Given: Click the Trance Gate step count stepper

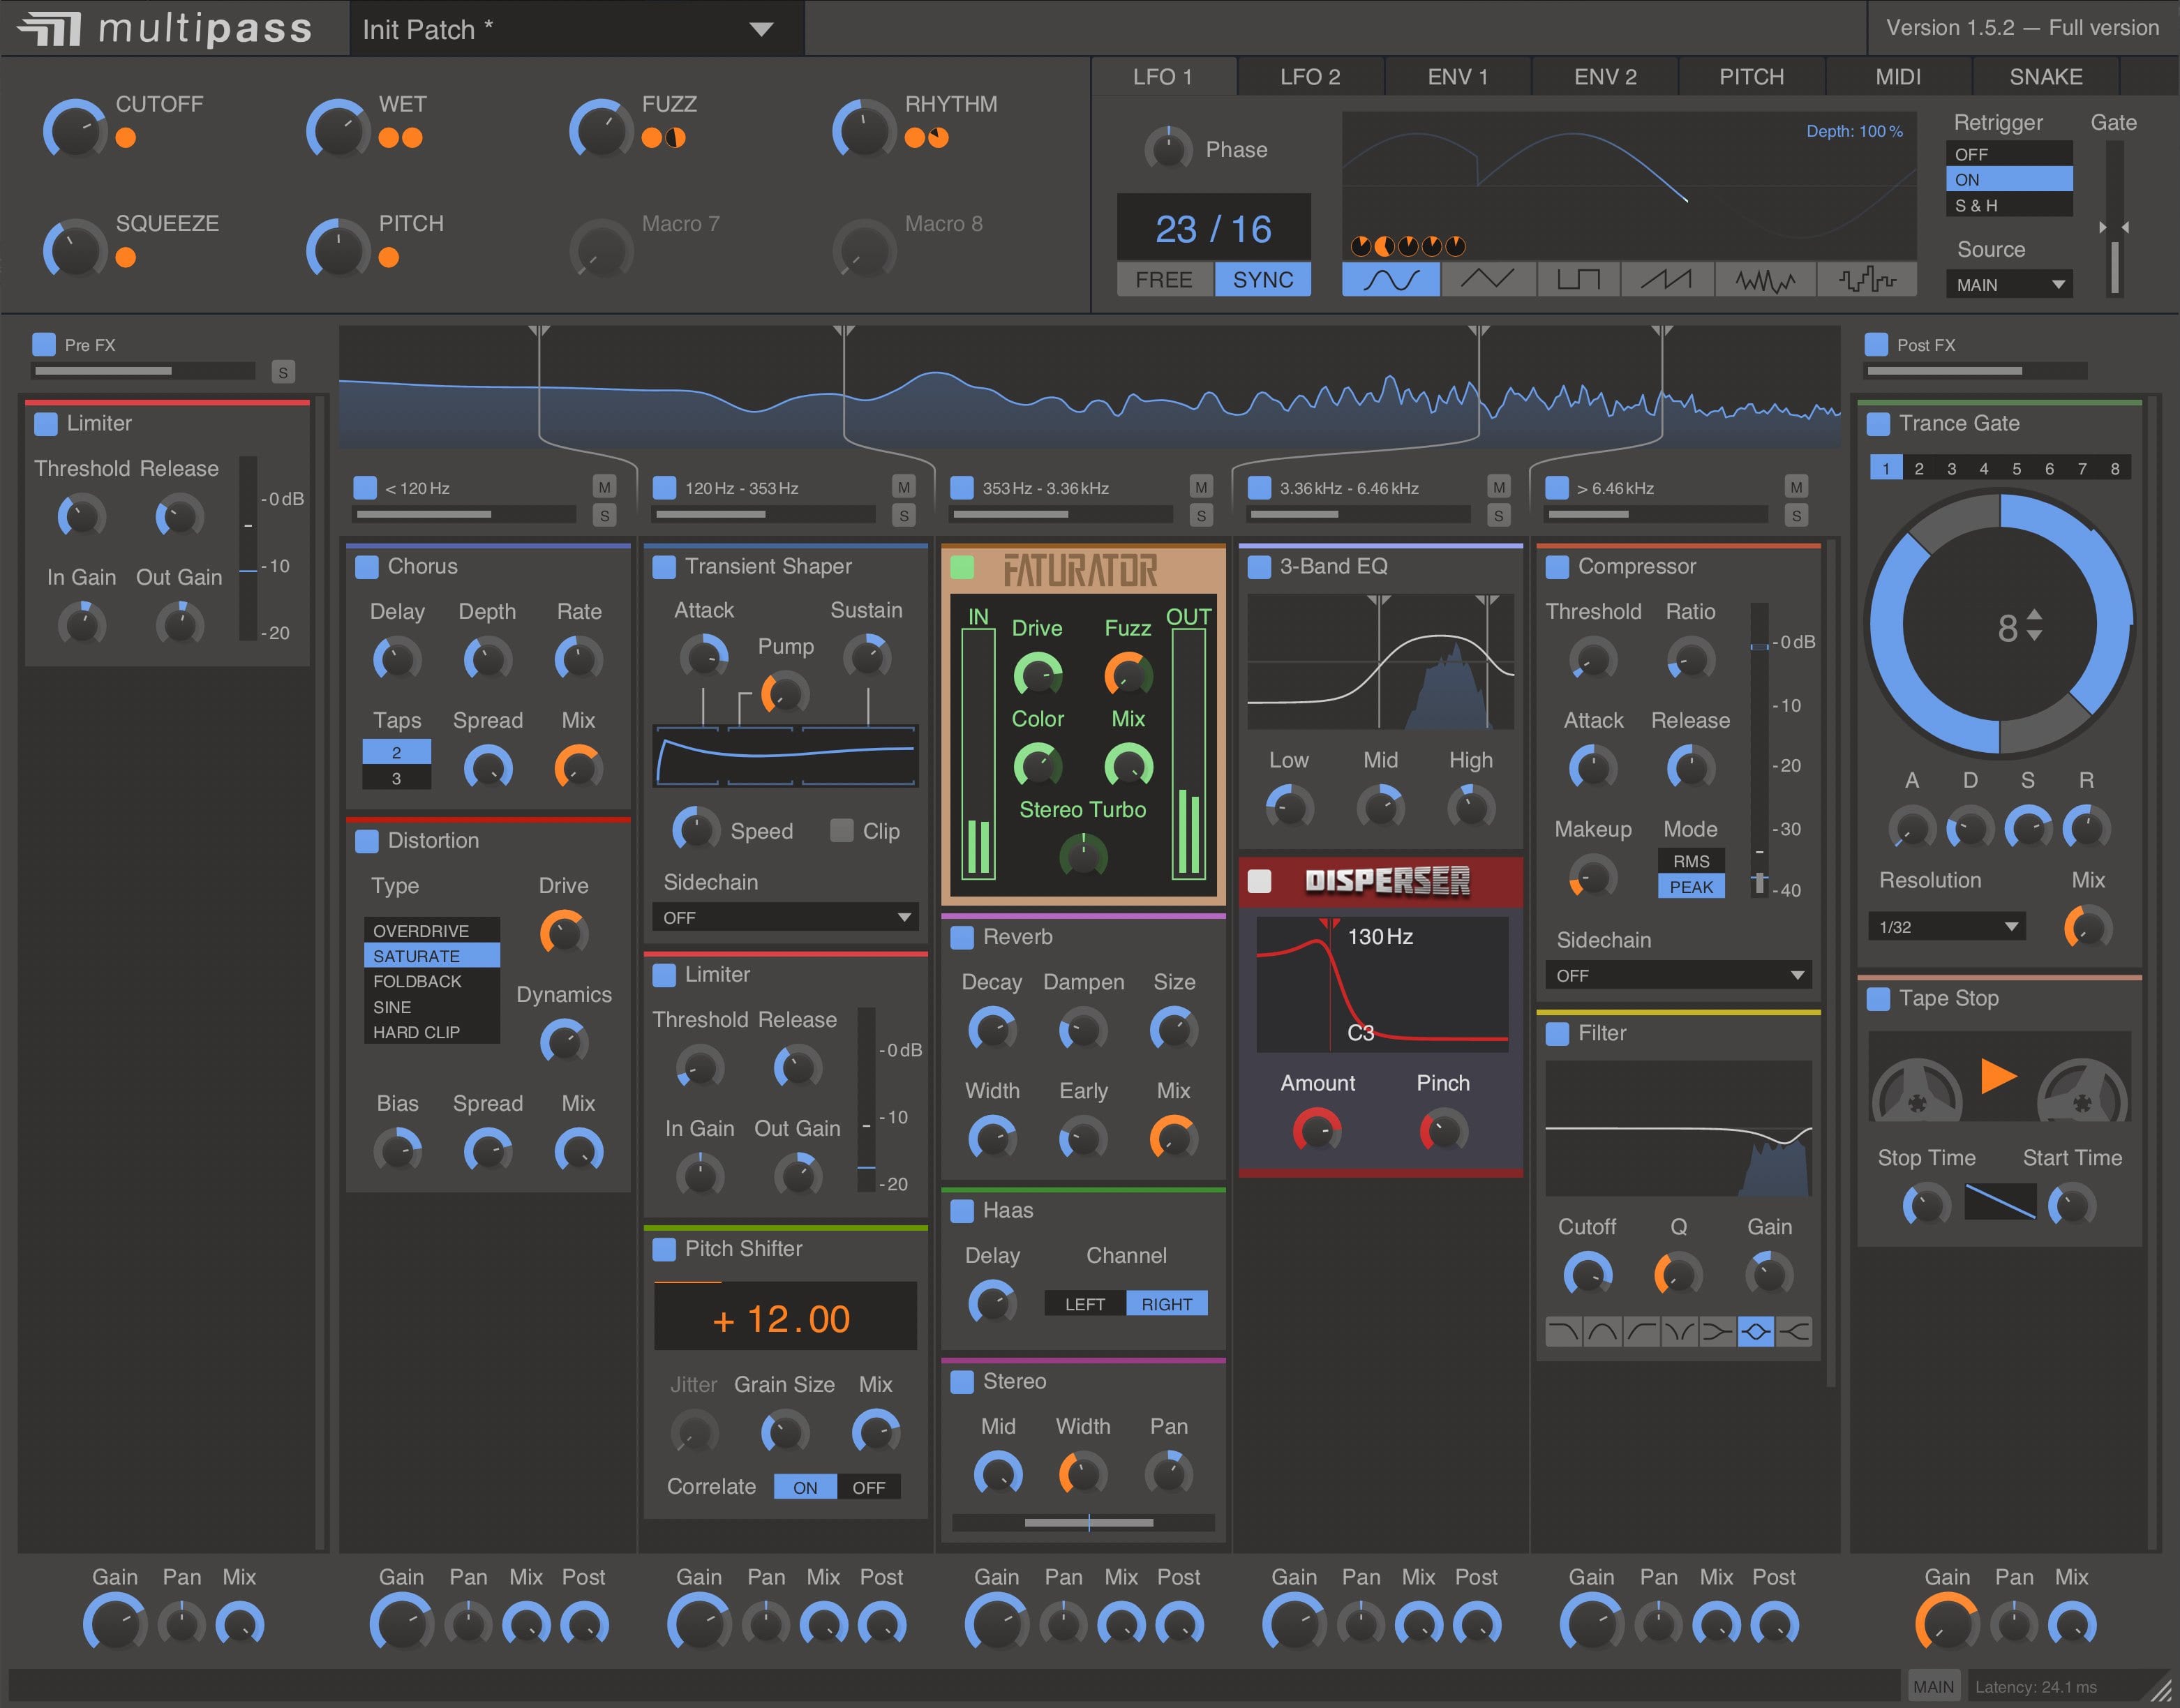Looking at the screenshot, I should coord(2035,626).
